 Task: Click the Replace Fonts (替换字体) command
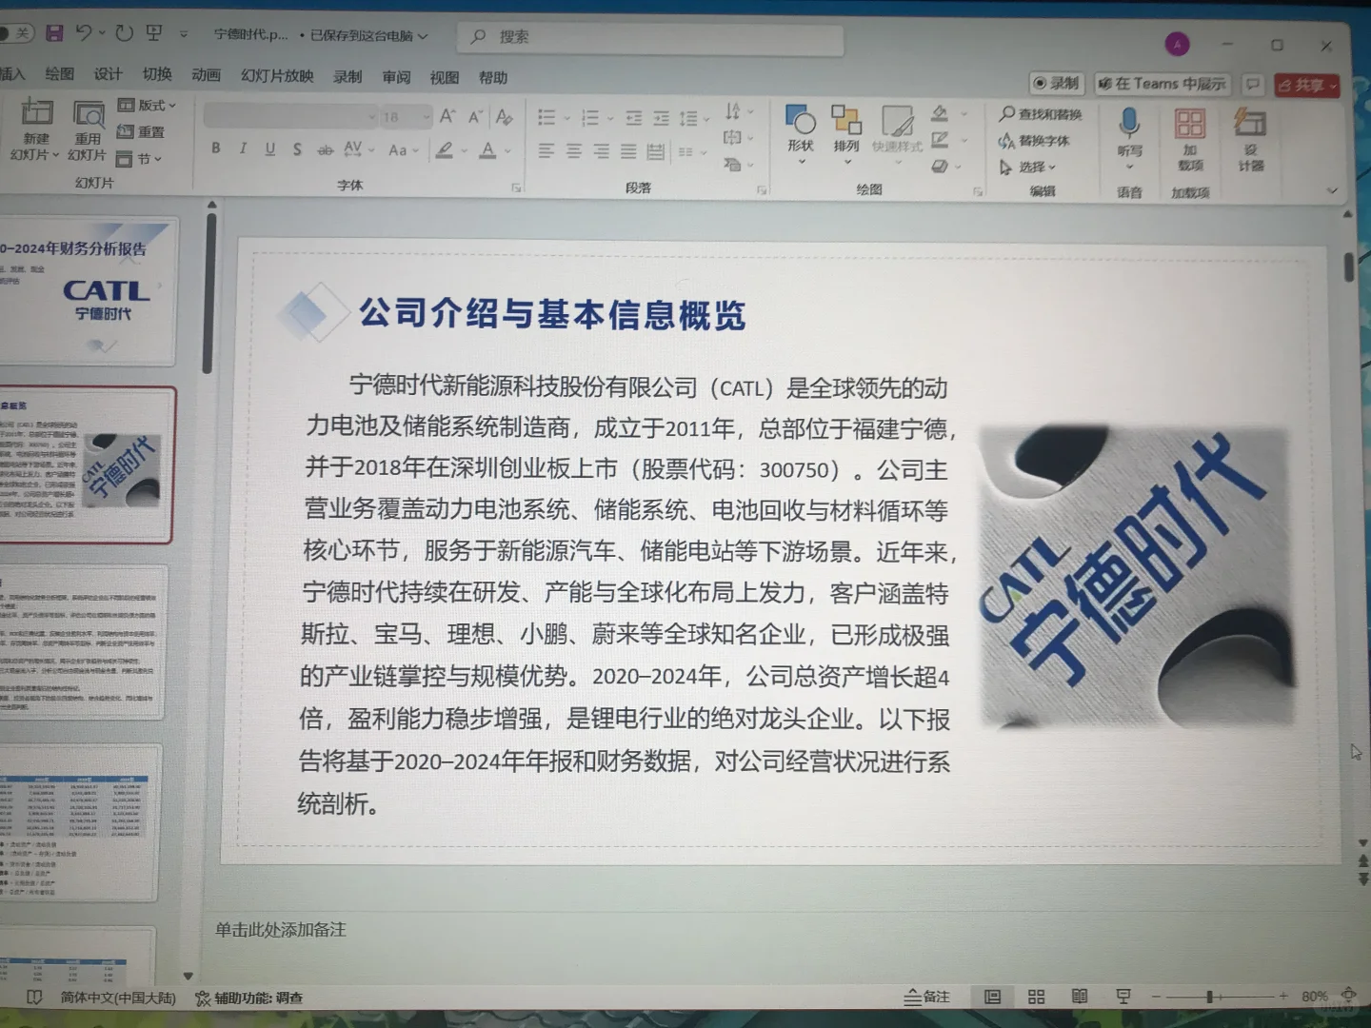[1034, 141]
